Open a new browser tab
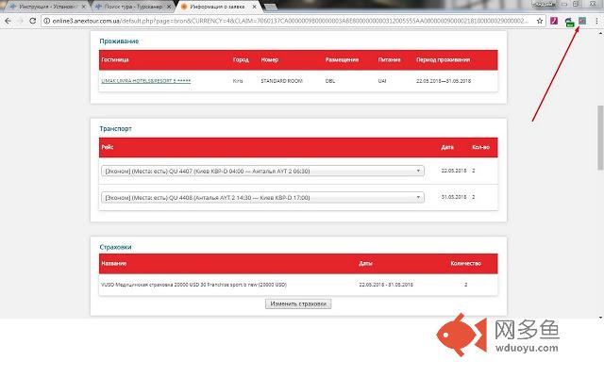 (x=271, y=7)
